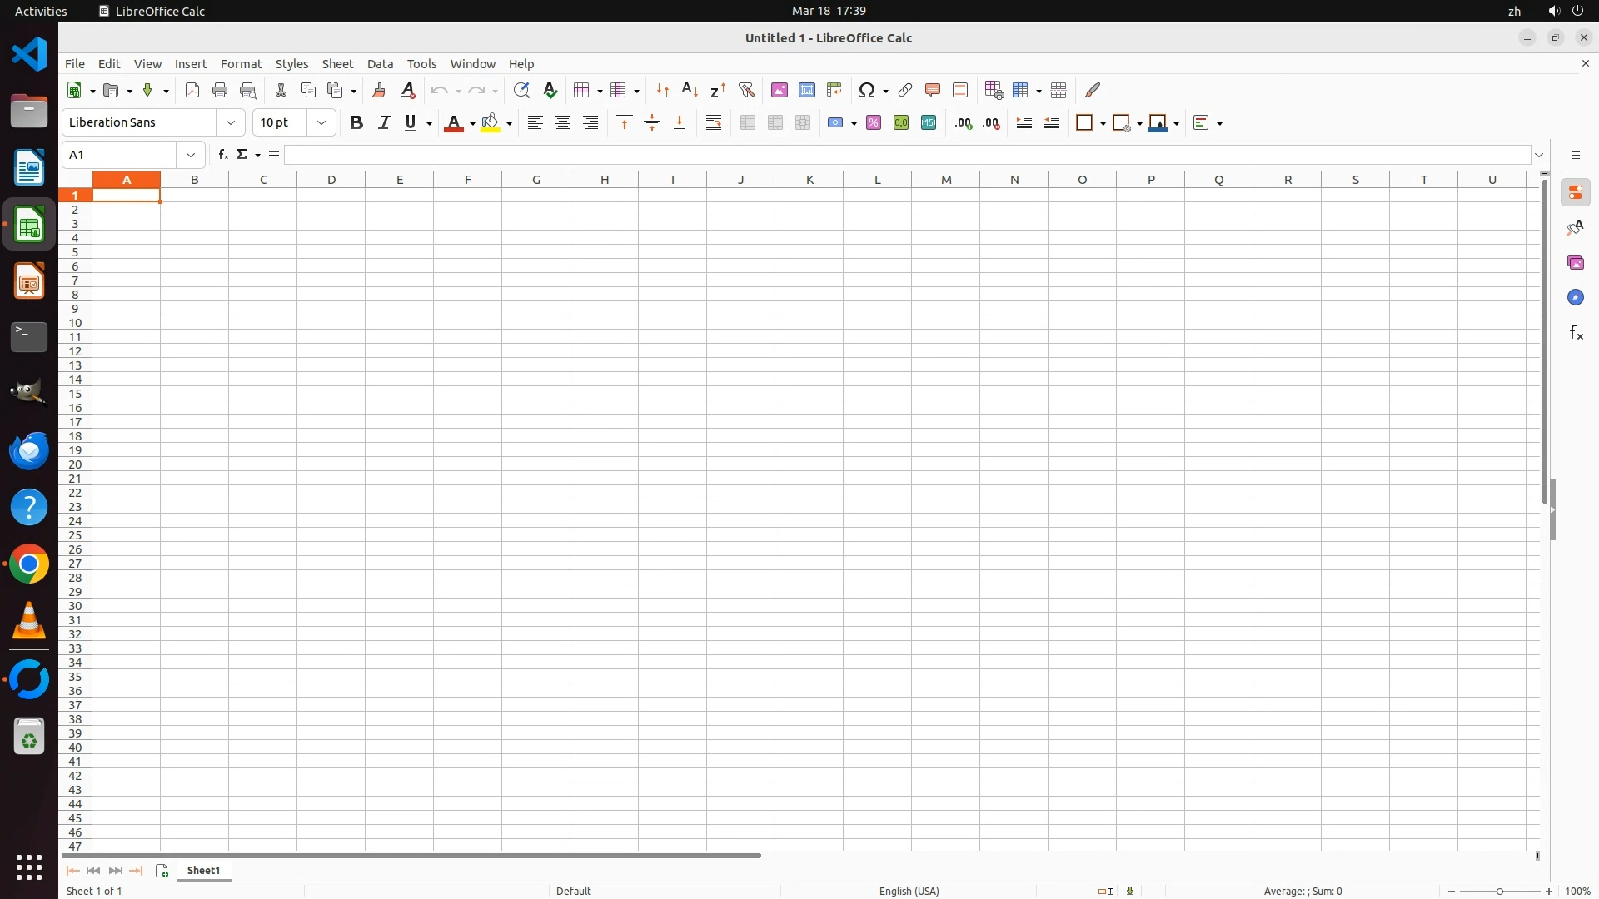Click Insert Comment icon
1599x899 pixels.
coord(932,90)
